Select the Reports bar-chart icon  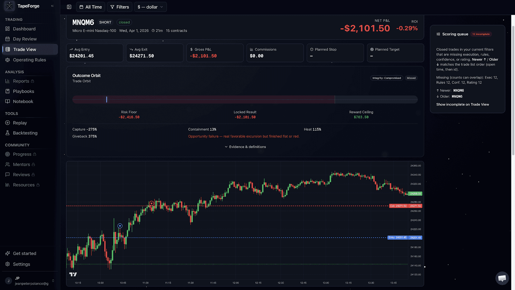pos(7,81)
